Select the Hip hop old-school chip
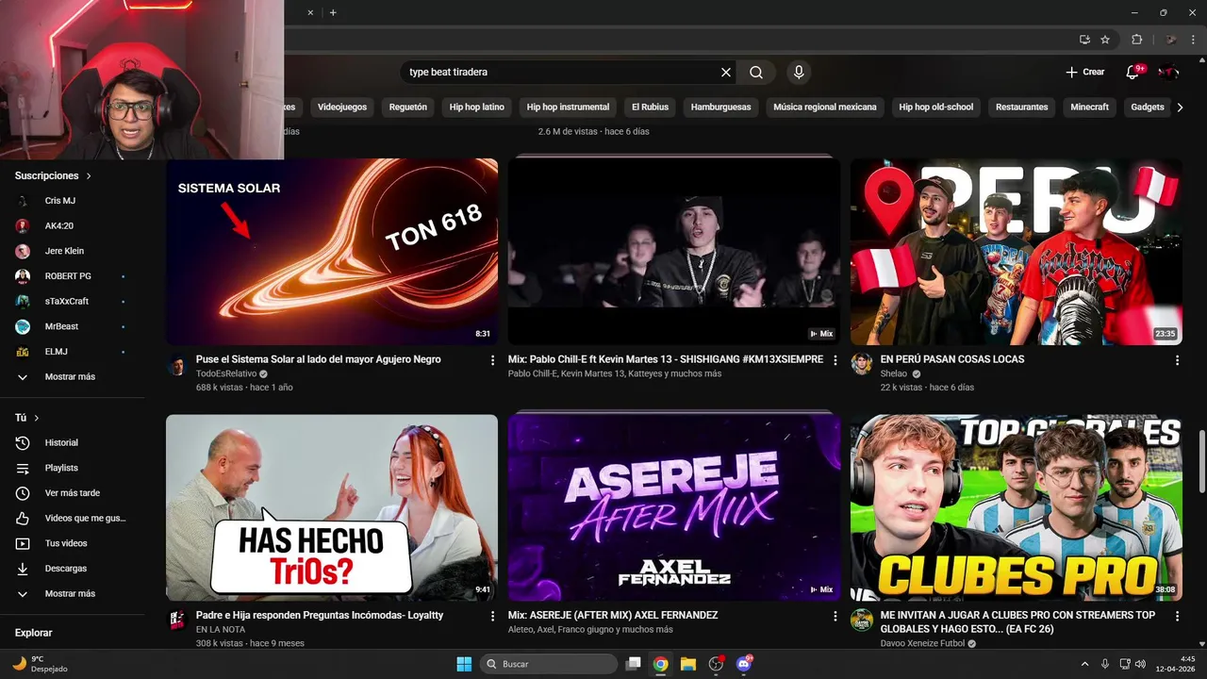 pyautogui.click(x=936, y=108)
